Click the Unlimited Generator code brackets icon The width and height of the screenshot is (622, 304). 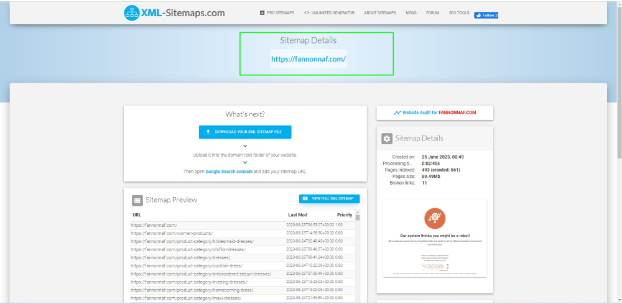(307, 12)
